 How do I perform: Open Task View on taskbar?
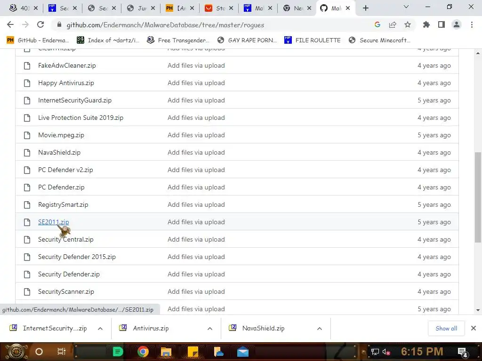61,352
